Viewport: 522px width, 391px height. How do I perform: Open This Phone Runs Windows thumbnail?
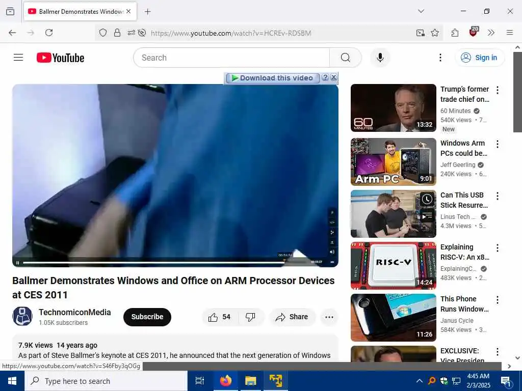(393, 318)
